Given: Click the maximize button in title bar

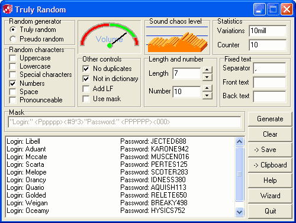Looking at the screenshot, I should [273, 9].
